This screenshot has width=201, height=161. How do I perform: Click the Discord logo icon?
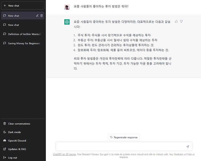coord(5,140)
